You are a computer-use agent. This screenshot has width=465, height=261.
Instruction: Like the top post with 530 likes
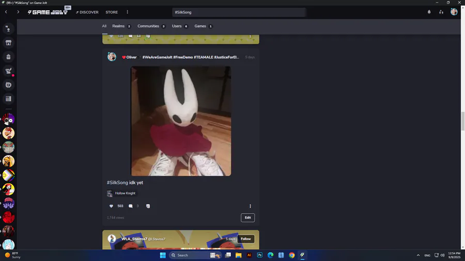(111, 36)
